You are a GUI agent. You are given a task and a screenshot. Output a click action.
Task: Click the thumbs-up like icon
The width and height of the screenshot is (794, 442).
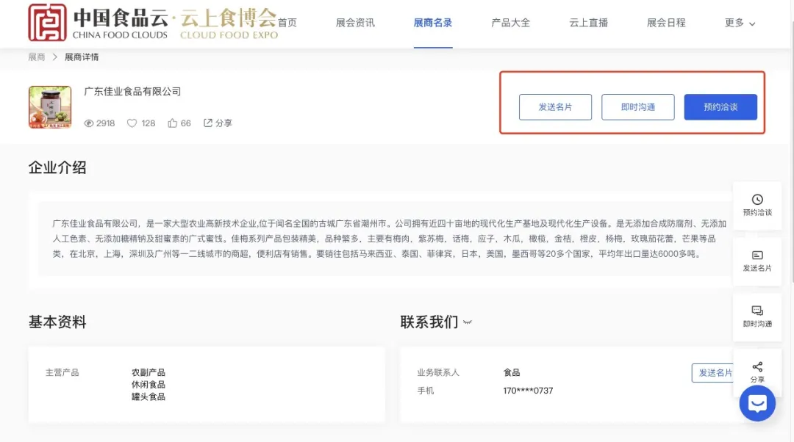(x=173, y=123)
